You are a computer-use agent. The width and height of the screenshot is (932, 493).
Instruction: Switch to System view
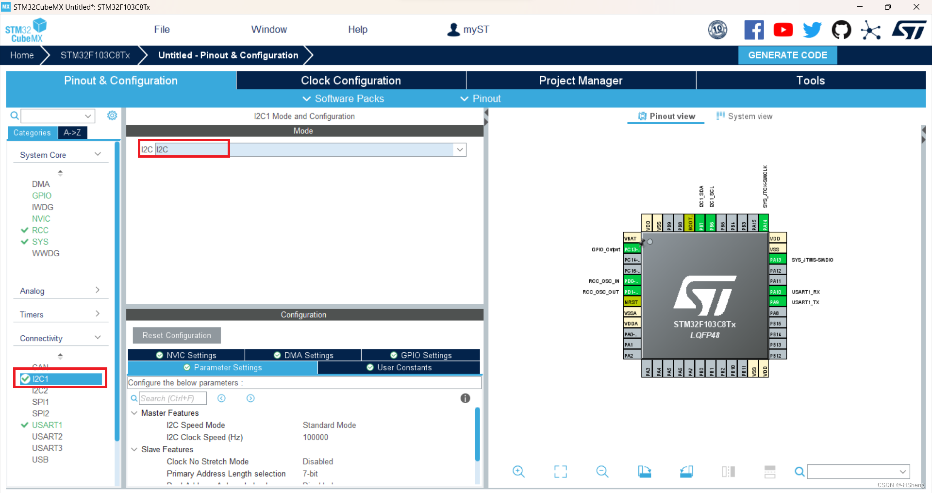tap(745, 116)
